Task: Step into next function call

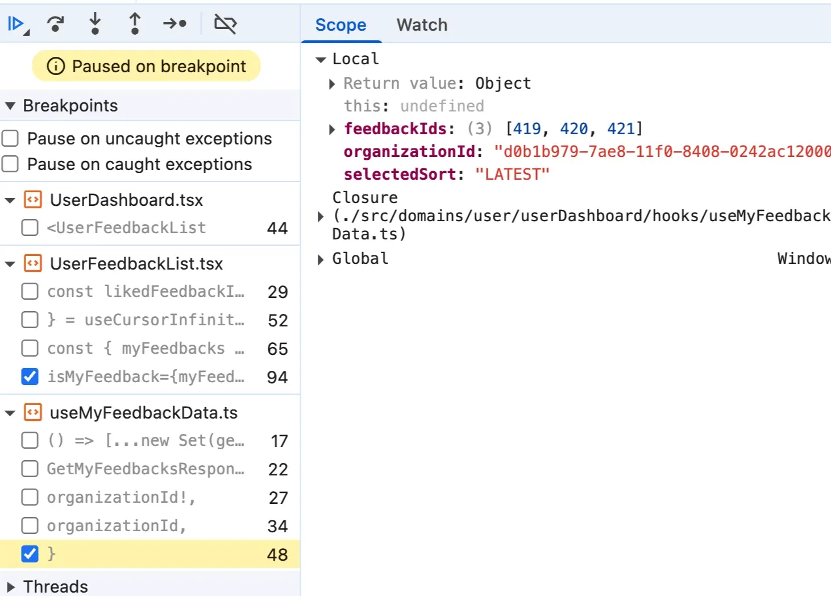Action: tap(95, 24)
